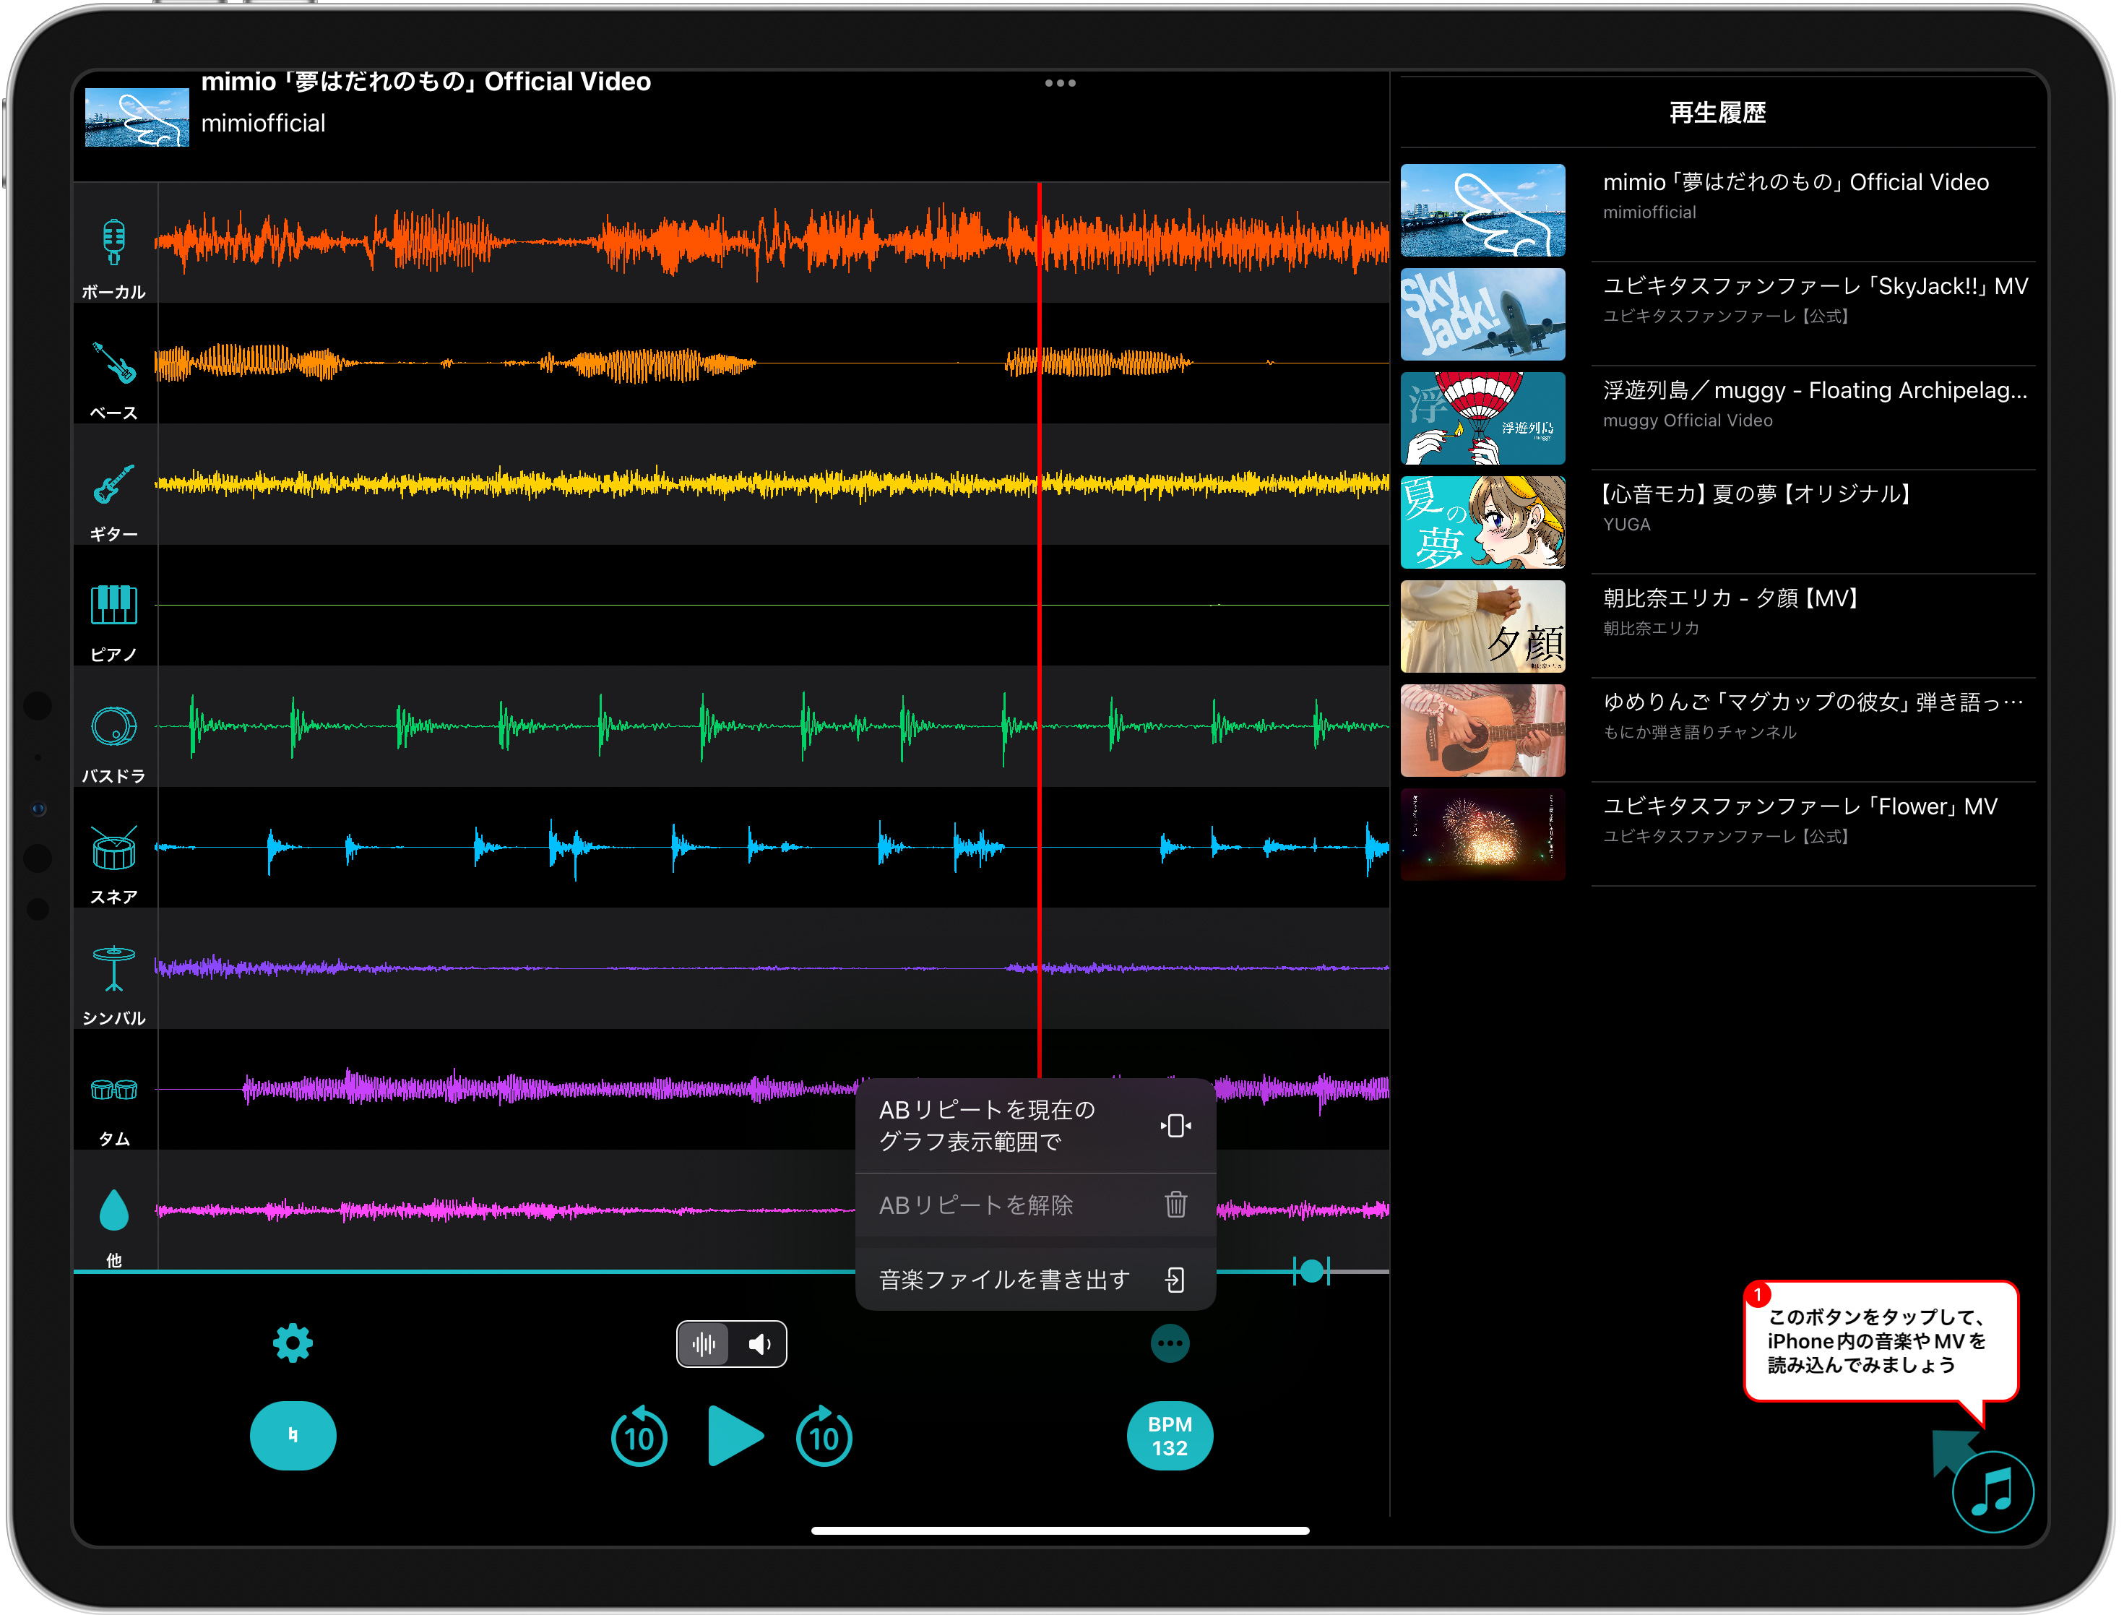Tap the vocal microphone track icon
Screen dimensions: 2124x1615
(113, 242)
